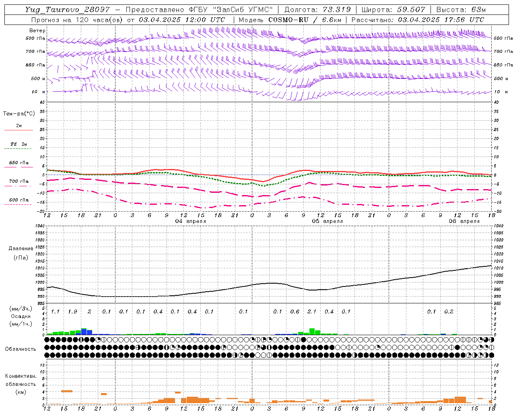This screenshot has width=515, height=412.
Task: Click the Рассчитано: 03.04.2025 17:56 UTC text
Action: click(x=418, y=20)
